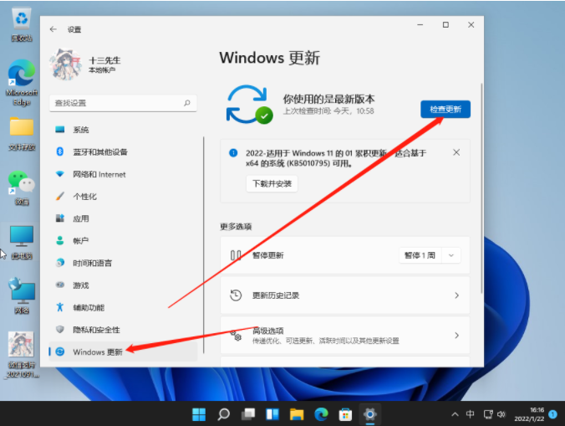The height and width of the screenshot is (426, 565).
Task: Click the search magnifier icon in settings search box
Action: click(x=187, y=102)
